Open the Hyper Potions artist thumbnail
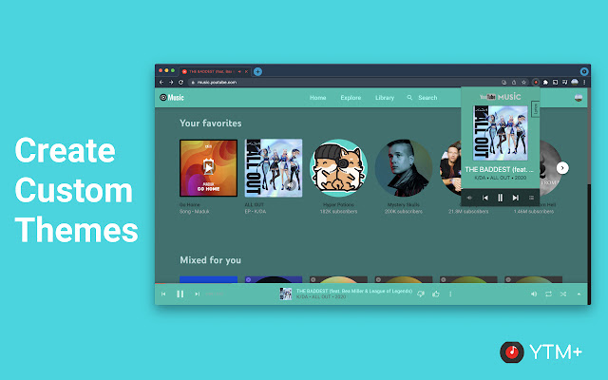608x380 pixels. 338,168
